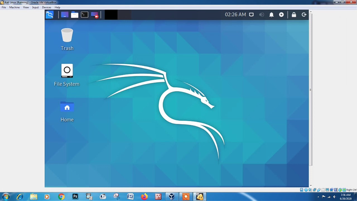
Task: Open the notifications bell icon
Action: click(x=271, y=15)
